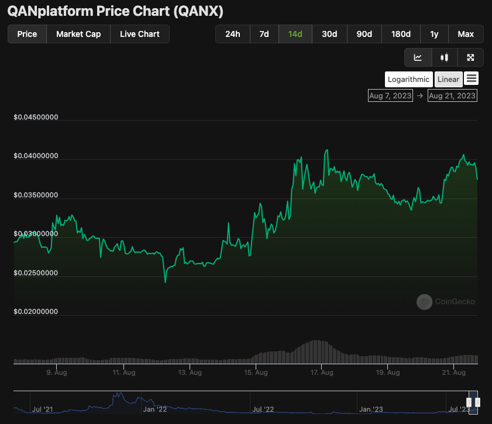Show the Max price history
The height and width of the screenshot is (424, 492).
click(x=466, y=34)
